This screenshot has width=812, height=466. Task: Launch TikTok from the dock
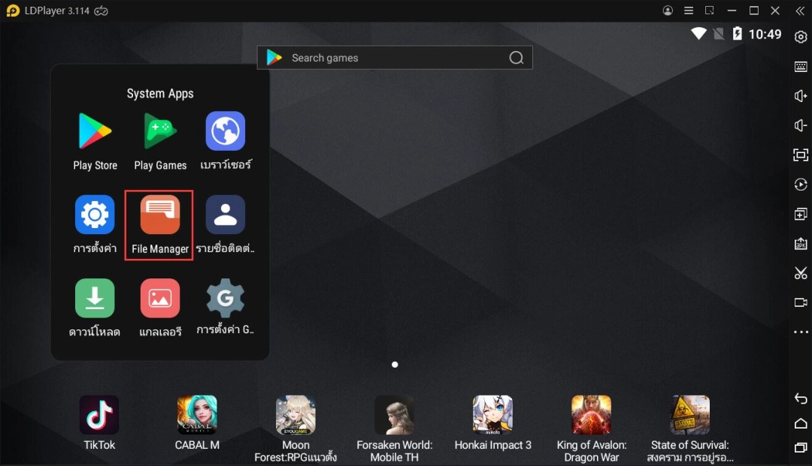99,415
